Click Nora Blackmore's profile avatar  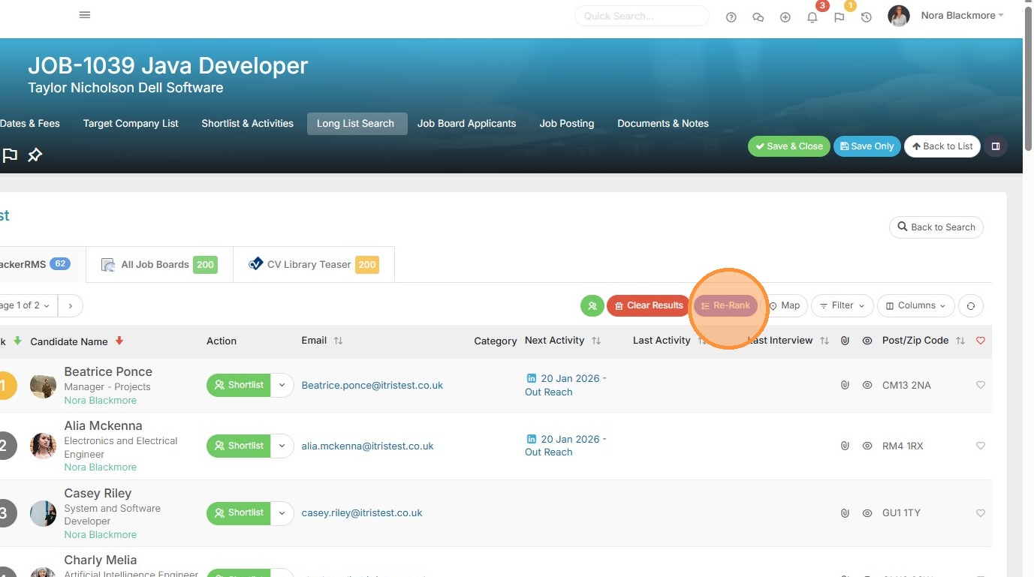(899, 16)
